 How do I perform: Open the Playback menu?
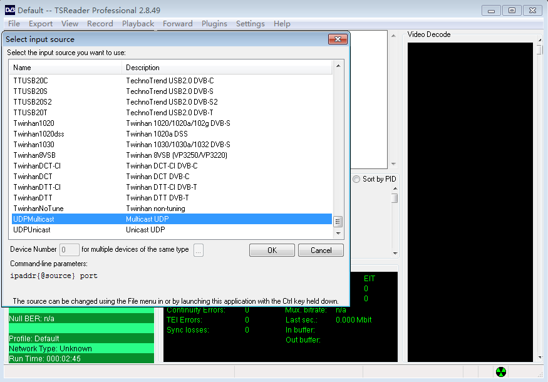point(138,24)
